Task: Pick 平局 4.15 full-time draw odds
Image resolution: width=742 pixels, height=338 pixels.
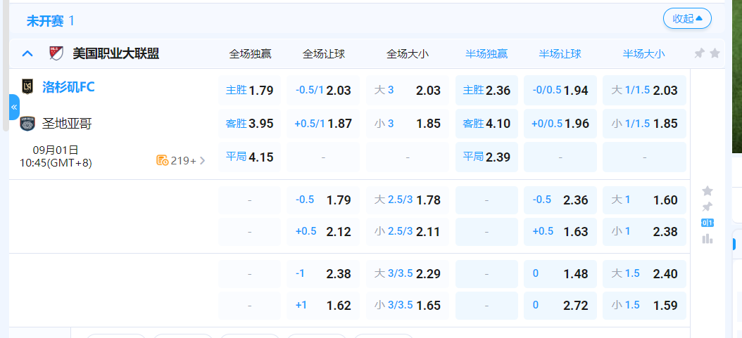Action: (x=249, y=157)
